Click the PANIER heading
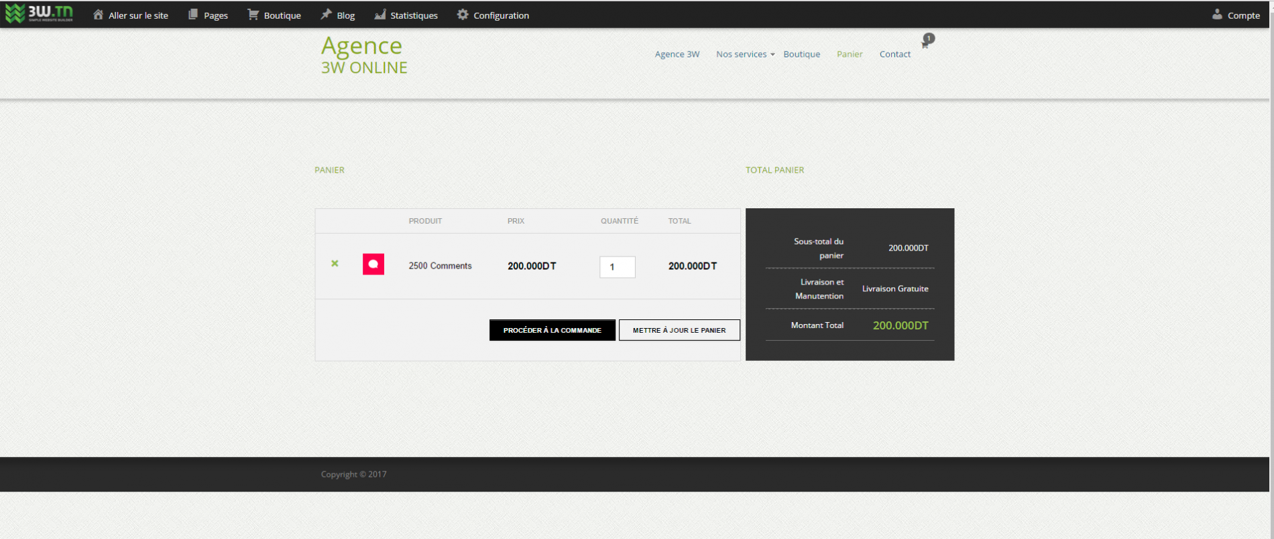The image size is (1274, 539). tap(329, 170)
